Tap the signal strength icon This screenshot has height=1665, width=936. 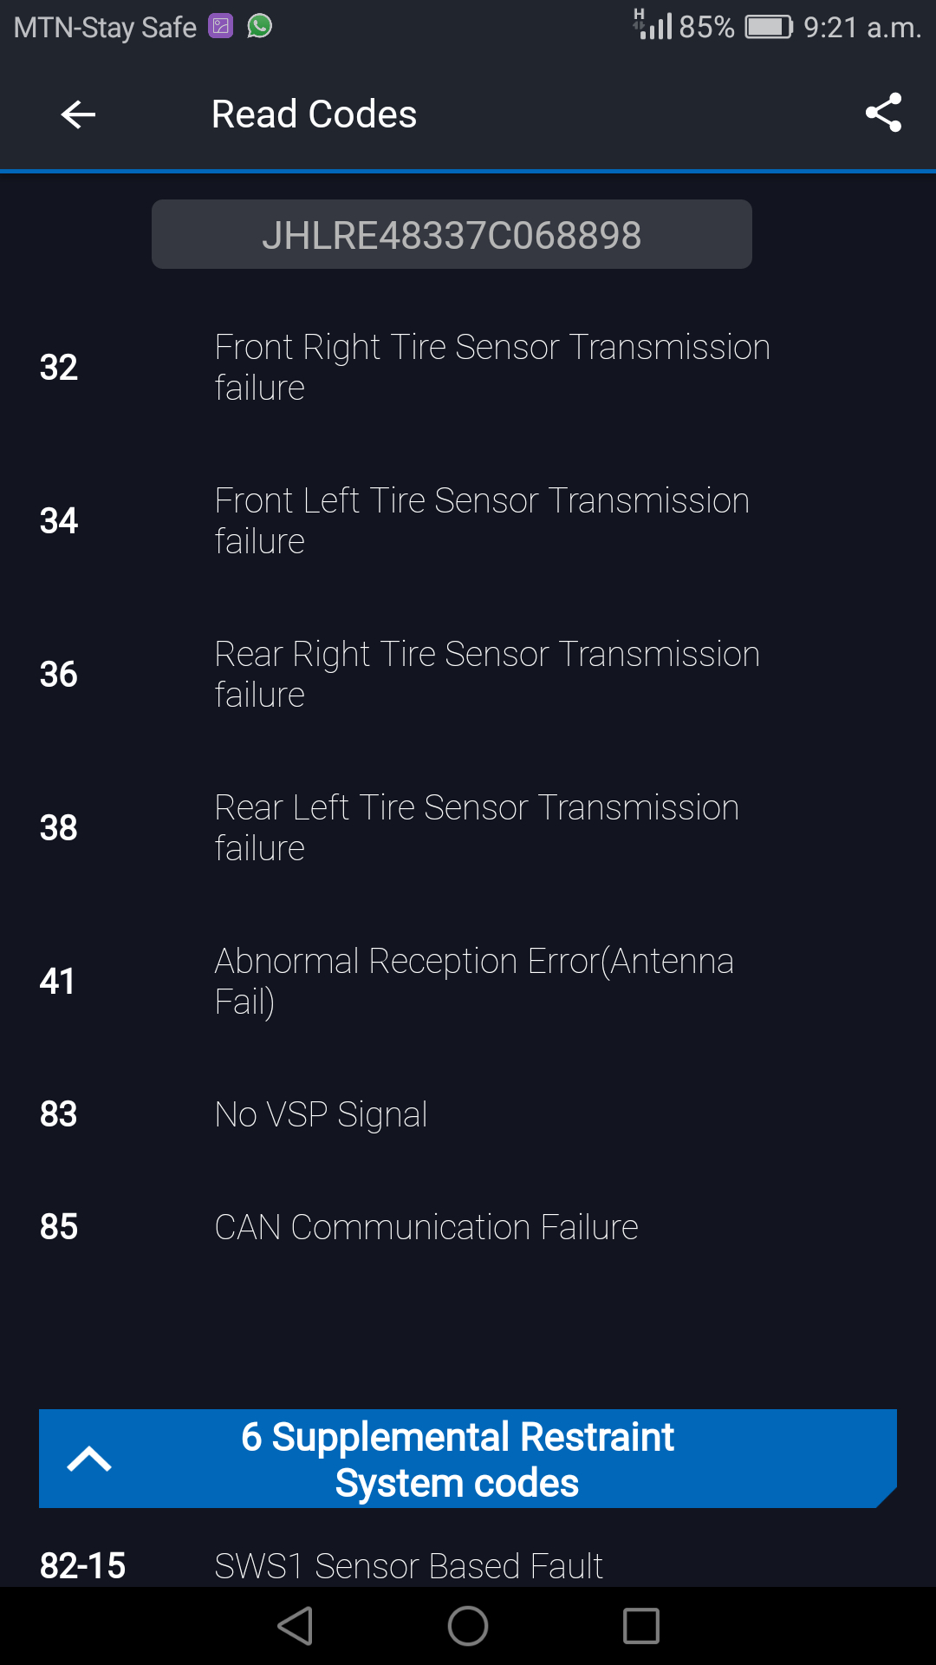point(653,25)
